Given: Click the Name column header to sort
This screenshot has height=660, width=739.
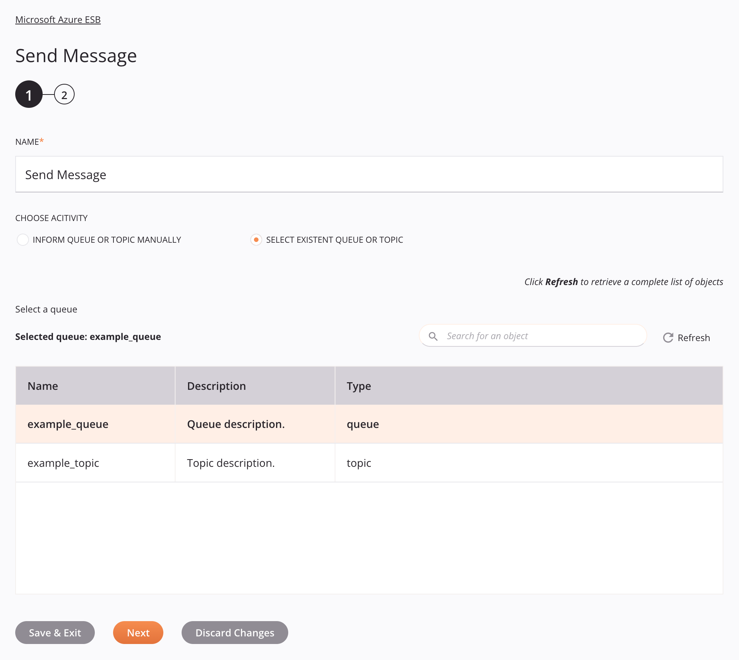Looking at the screenshot, I should [x=42, y=385].
